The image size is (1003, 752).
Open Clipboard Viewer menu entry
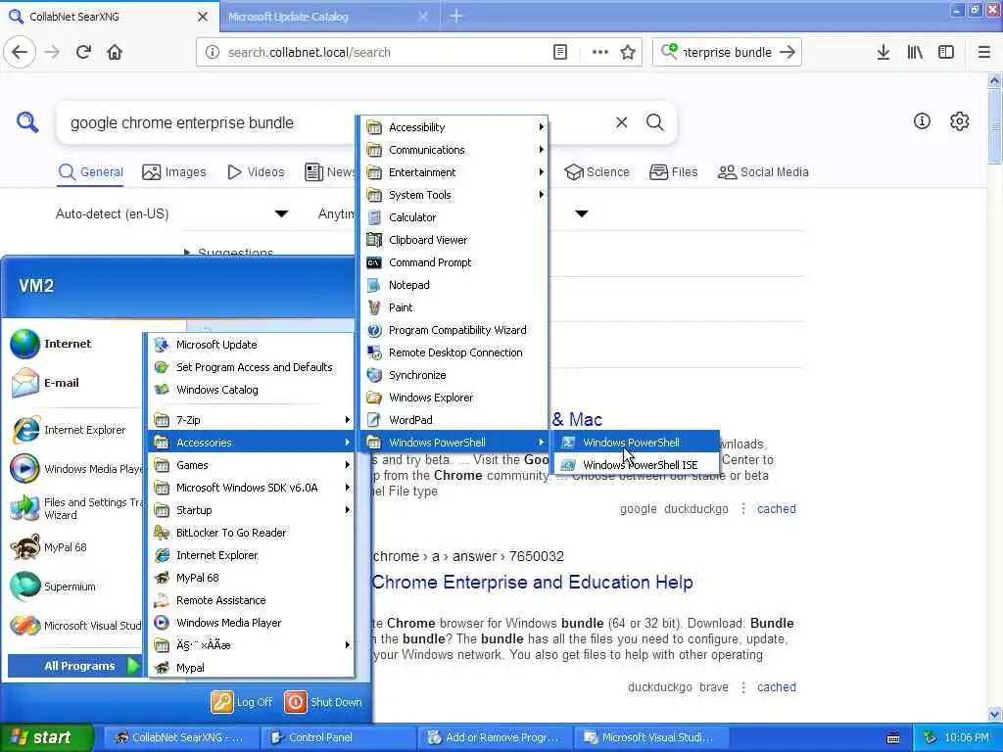click(454, 240)
